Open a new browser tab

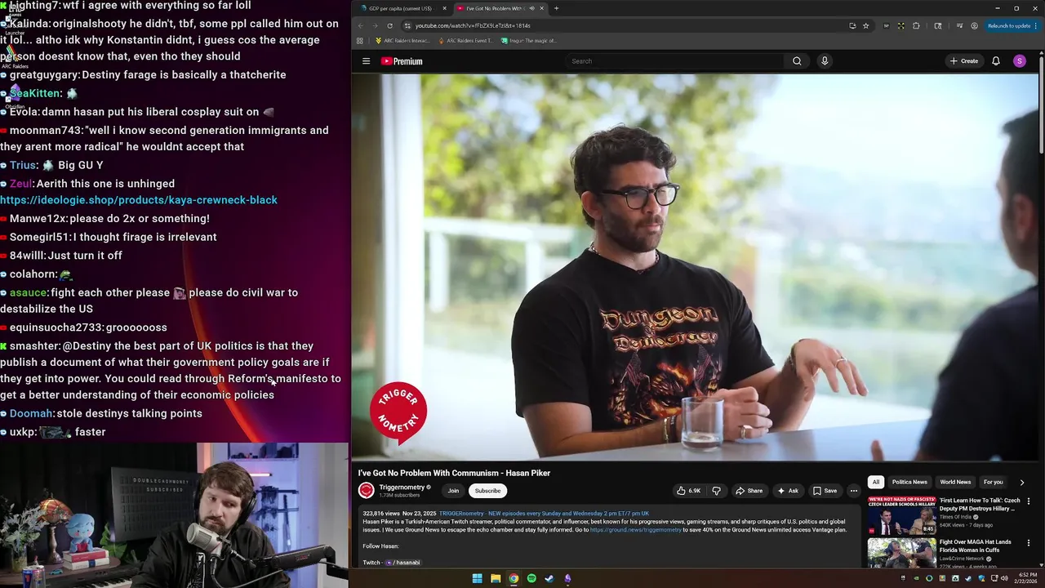[x=556, y=8]
